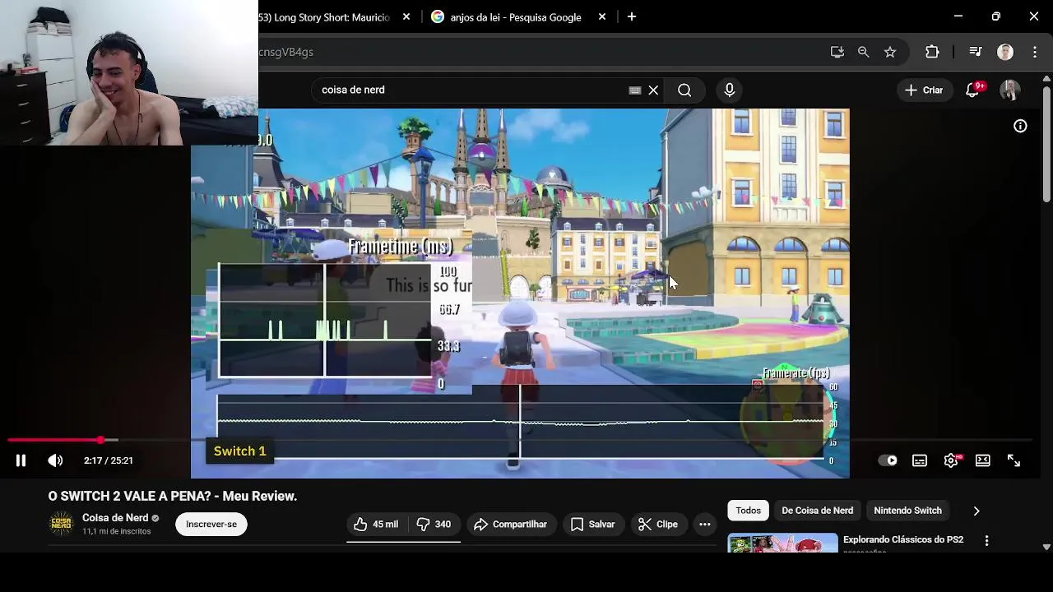Click the Compartilhar button
This screenshot has height=592, width=1053.
[x=510, y=524]
